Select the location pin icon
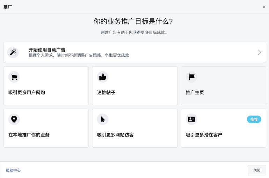Image resolution: width=269 pixels, height=178 pixels. (14, 119)
